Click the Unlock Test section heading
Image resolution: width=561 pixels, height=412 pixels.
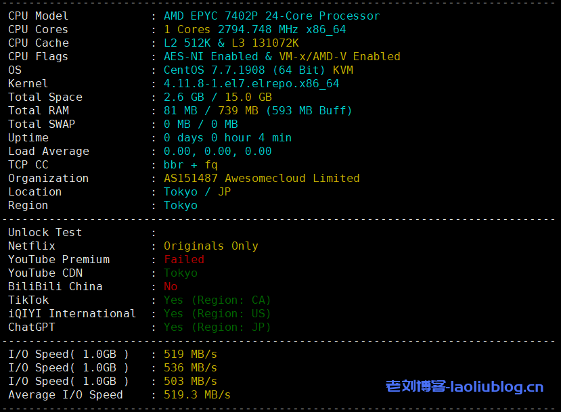click(x=45, y=232)
